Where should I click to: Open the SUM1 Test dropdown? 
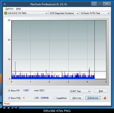coord(80,91)
